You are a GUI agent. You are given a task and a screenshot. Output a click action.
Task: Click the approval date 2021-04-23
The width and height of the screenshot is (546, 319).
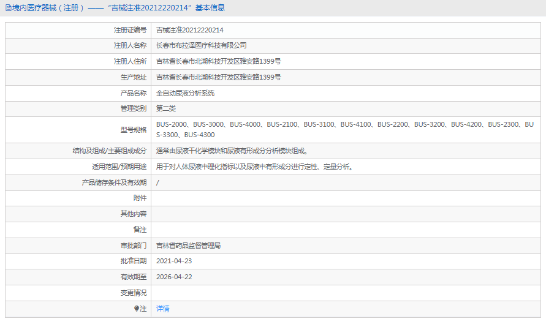click(174, 261)
